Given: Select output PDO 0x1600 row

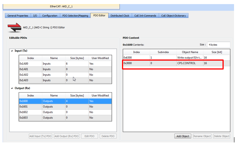Looking at the screenshot, I should pos(65,101).
